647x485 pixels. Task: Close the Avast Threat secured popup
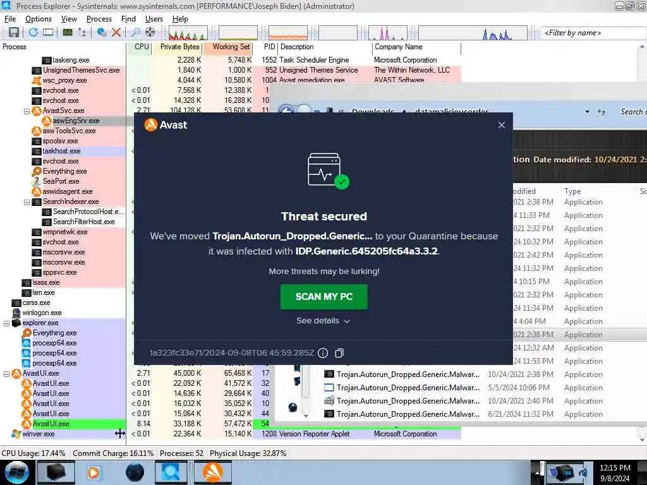[501, 125]
